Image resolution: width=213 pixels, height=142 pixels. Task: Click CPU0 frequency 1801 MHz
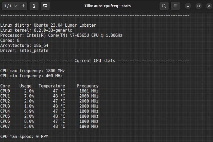[89, 91]
